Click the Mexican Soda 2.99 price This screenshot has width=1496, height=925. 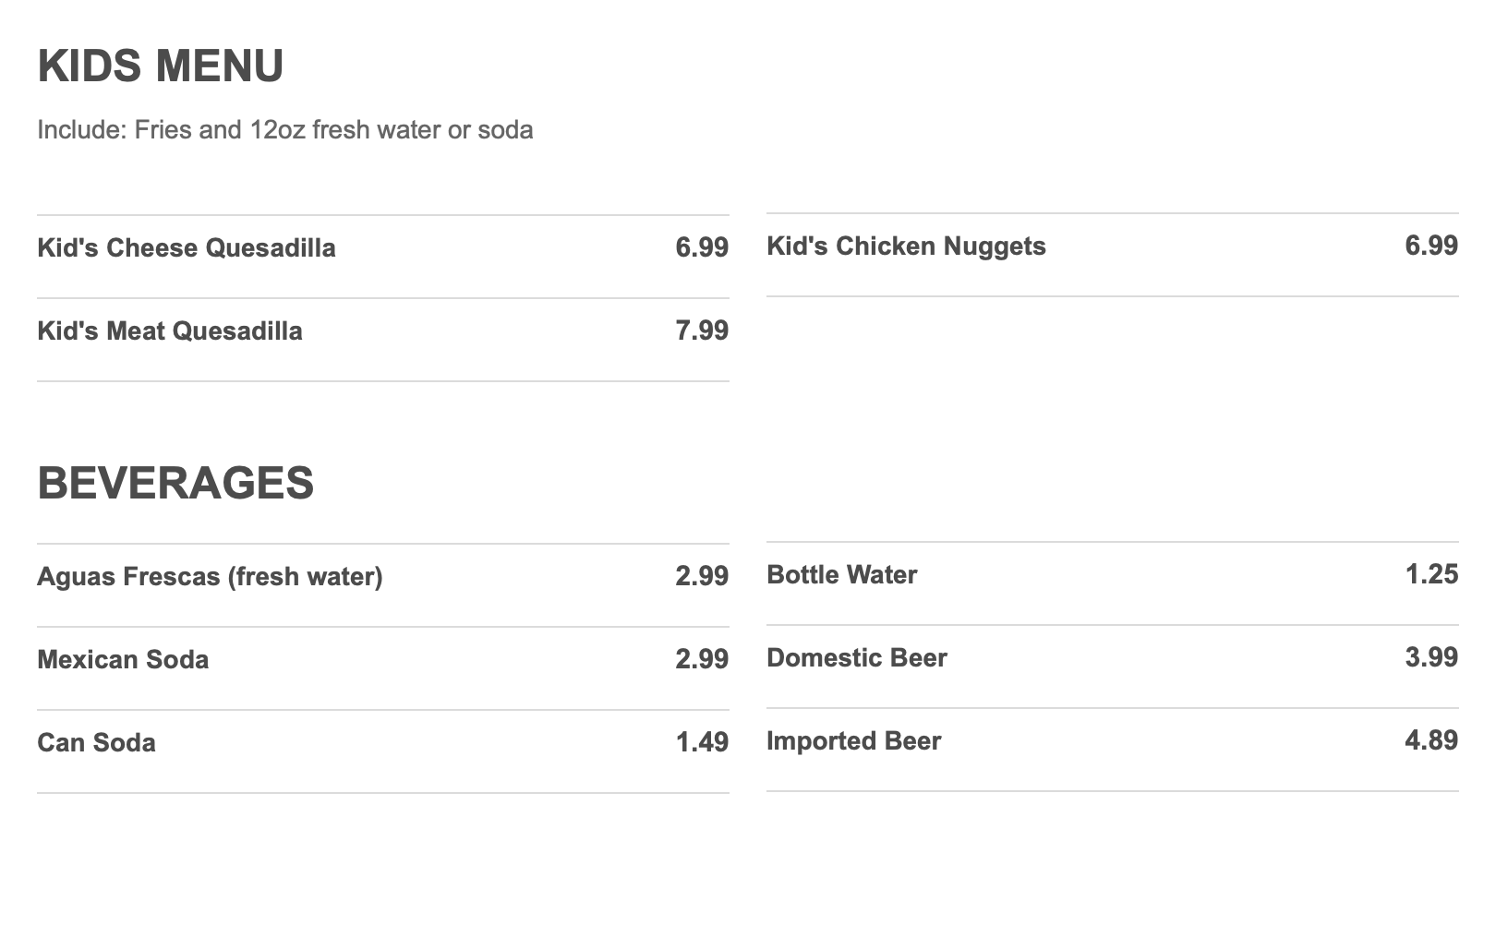pos(702,659)
